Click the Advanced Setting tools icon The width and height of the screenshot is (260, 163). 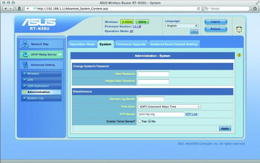point(25,65)
